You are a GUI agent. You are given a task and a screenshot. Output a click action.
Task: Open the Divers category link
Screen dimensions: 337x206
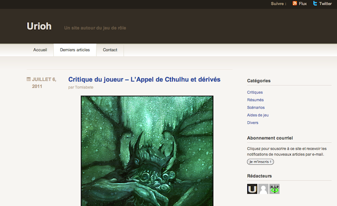[252, 123]
